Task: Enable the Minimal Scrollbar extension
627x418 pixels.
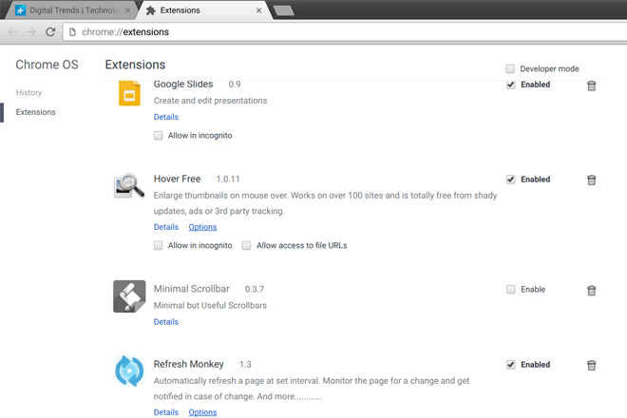Action: [511, 289]
